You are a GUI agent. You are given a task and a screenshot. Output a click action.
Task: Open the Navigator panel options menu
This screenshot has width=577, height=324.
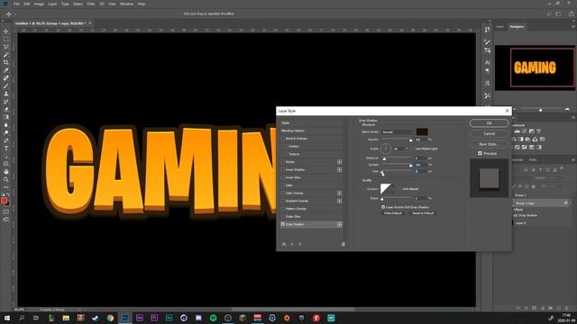click(573, 26)
